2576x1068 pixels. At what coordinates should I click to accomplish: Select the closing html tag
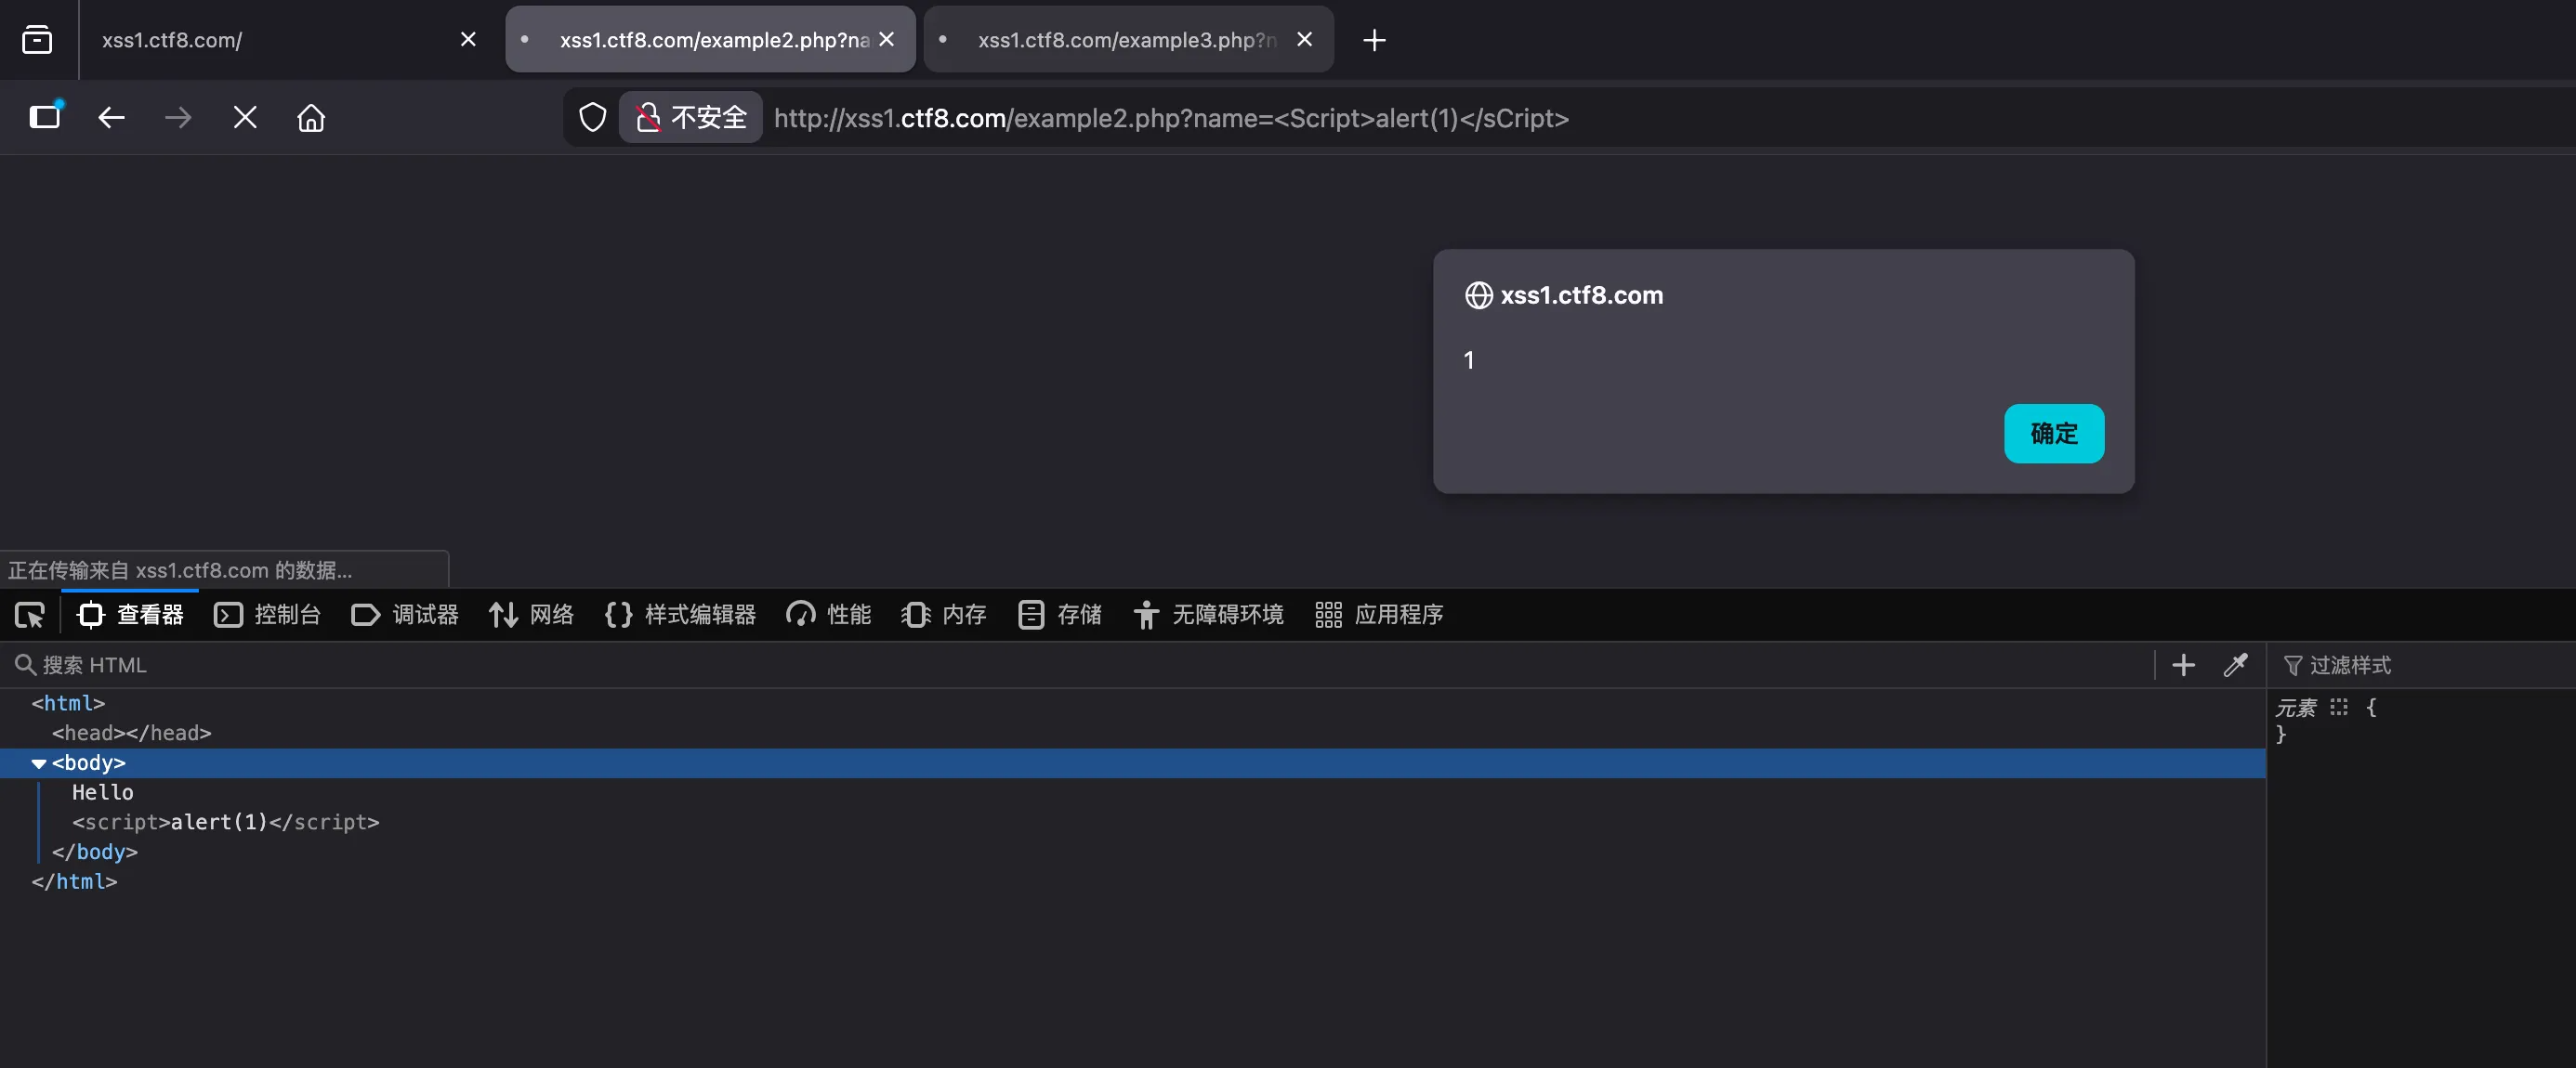[x=74, y=882]
